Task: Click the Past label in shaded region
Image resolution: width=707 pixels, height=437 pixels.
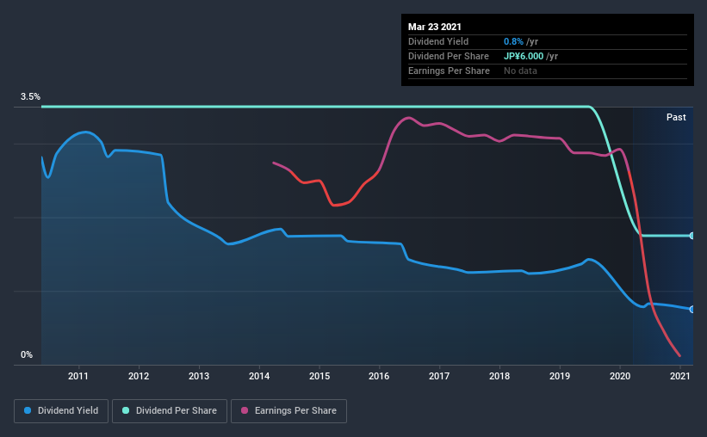Action: (x=676, y=117)
